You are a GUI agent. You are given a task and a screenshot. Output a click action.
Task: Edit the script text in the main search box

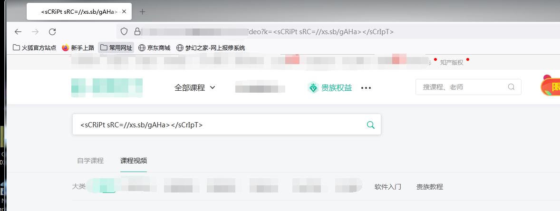pos(226,125)
